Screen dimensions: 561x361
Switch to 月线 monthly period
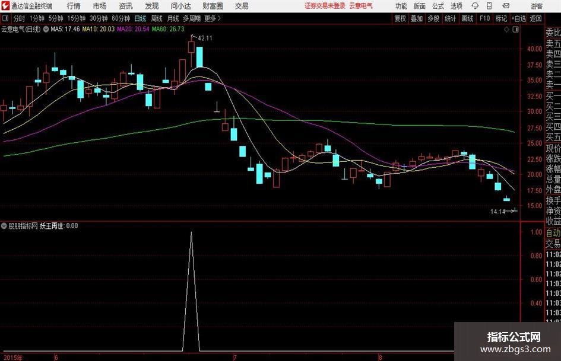pyautogui.click(x=173, y=18)
